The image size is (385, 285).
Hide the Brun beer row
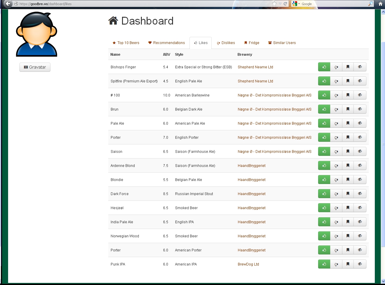point(360,109)
